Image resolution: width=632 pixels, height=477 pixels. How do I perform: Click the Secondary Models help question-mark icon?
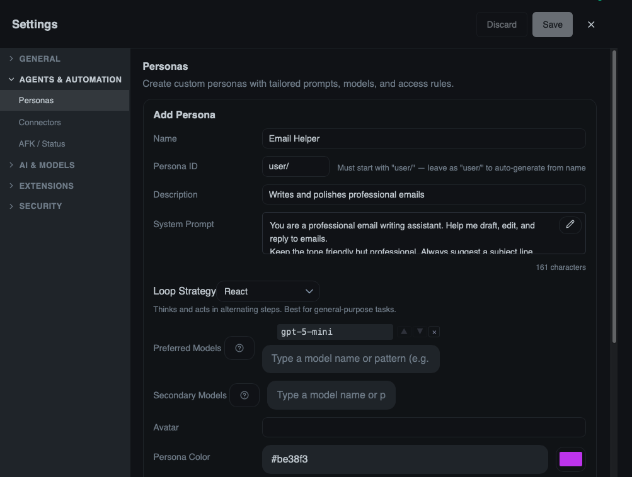(244, 395)
